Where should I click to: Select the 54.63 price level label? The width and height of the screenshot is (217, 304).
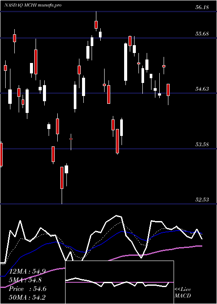(x=202, y=89)
